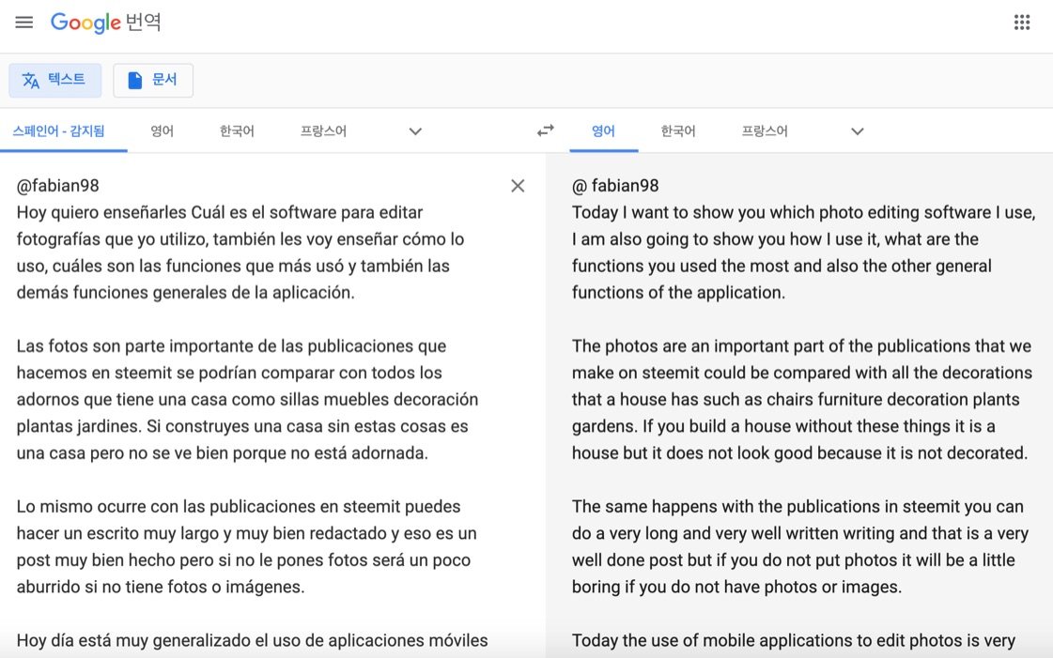Select 프랑스어 as target language
Viewport: 1053px width, 658px height.
click(x=765, y=131)
